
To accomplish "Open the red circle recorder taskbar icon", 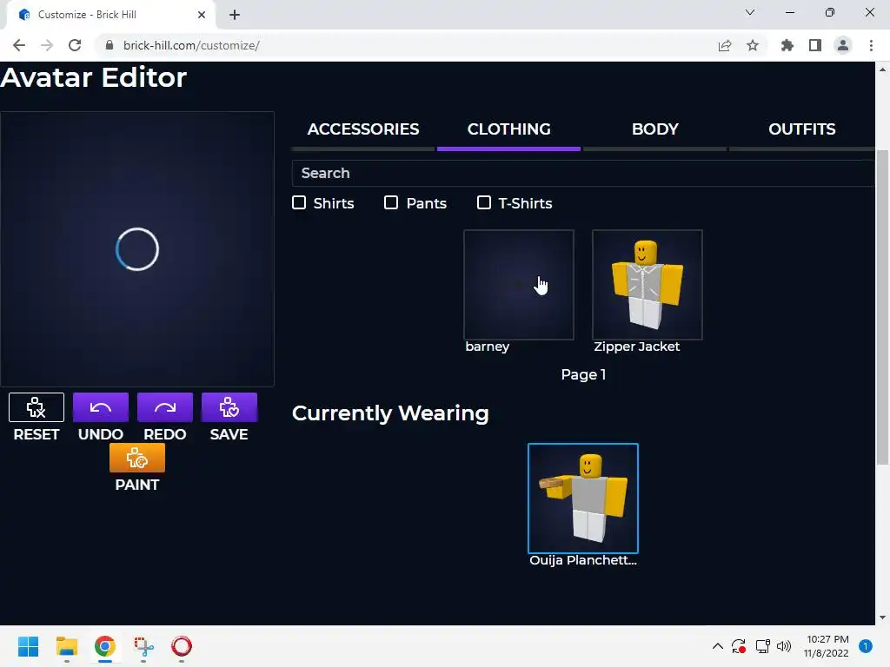I will click(x=182, y=646).
